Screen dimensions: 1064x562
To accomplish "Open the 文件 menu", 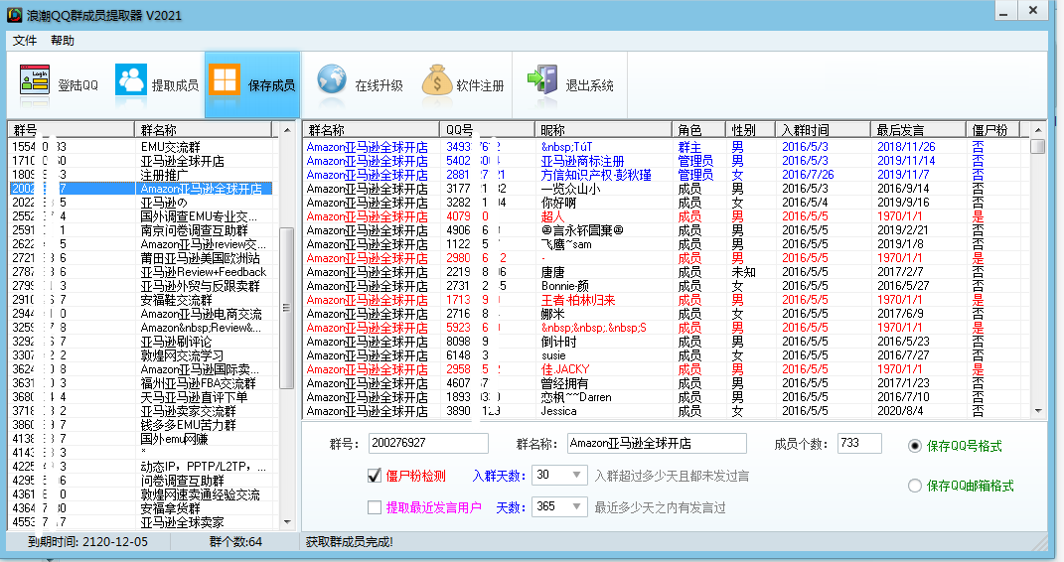I will click(25, 41).
